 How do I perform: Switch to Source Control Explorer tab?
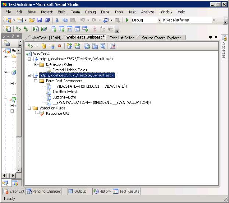[x=161, y=38]
